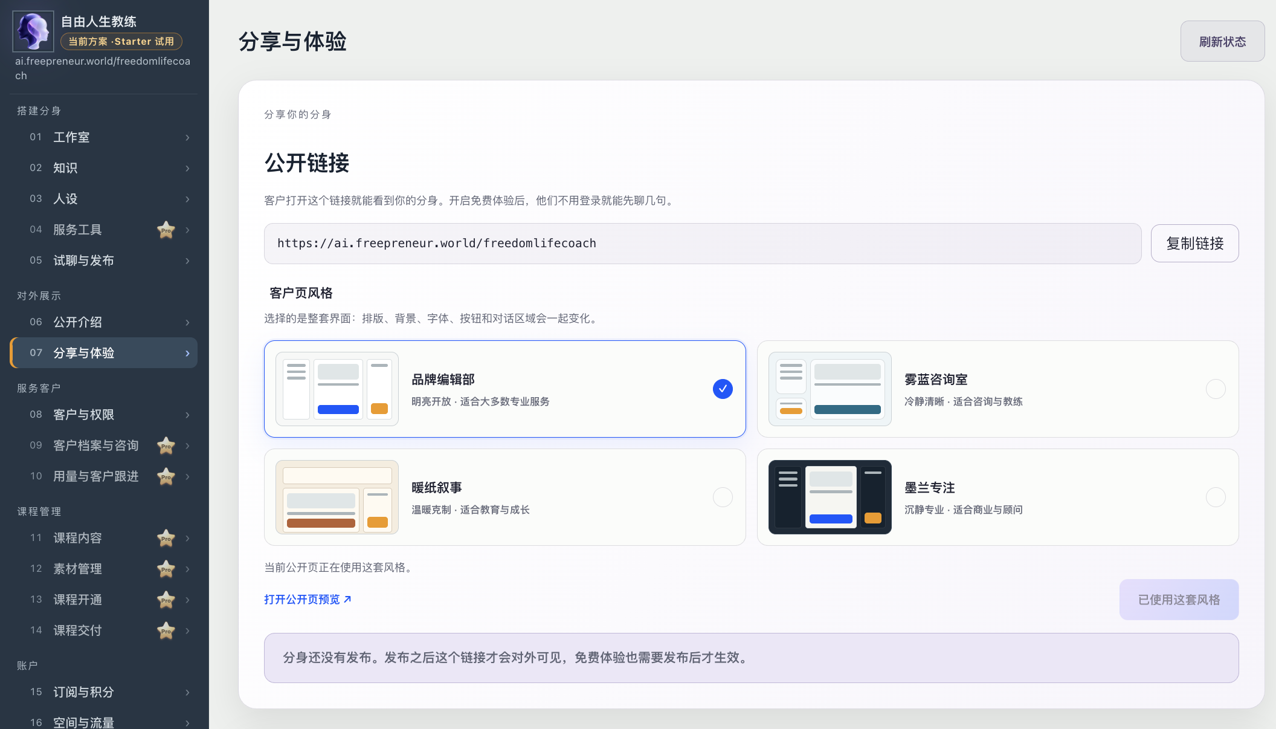Open the 打开公开页预览 link

click(x=308, y=599)
